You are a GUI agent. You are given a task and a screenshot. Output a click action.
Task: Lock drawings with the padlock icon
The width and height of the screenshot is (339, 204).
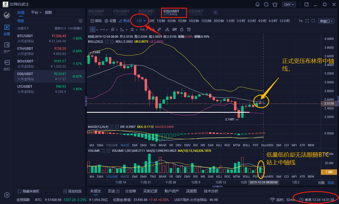pyautogui.click(x=182, y=29)
